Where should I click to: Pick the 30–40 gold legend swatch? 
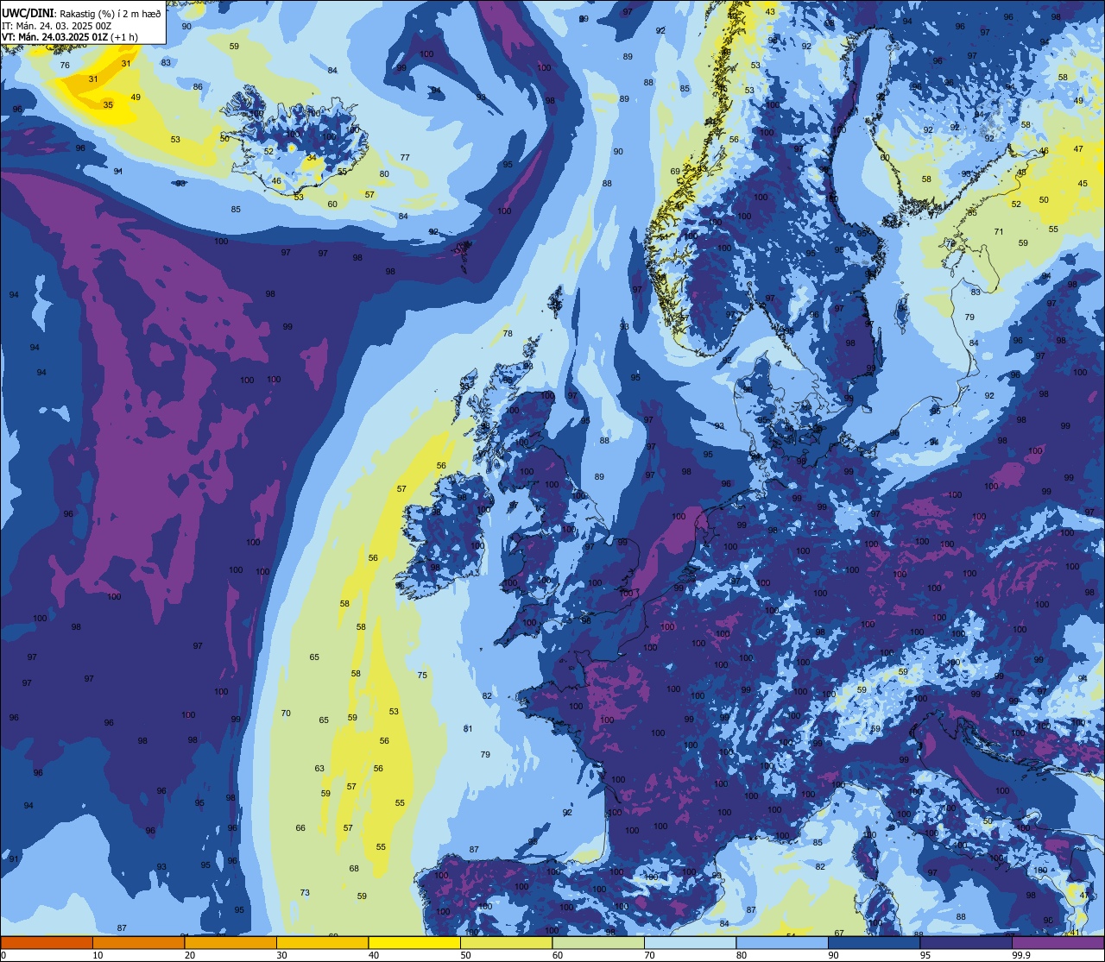click(x=322, y=942)
